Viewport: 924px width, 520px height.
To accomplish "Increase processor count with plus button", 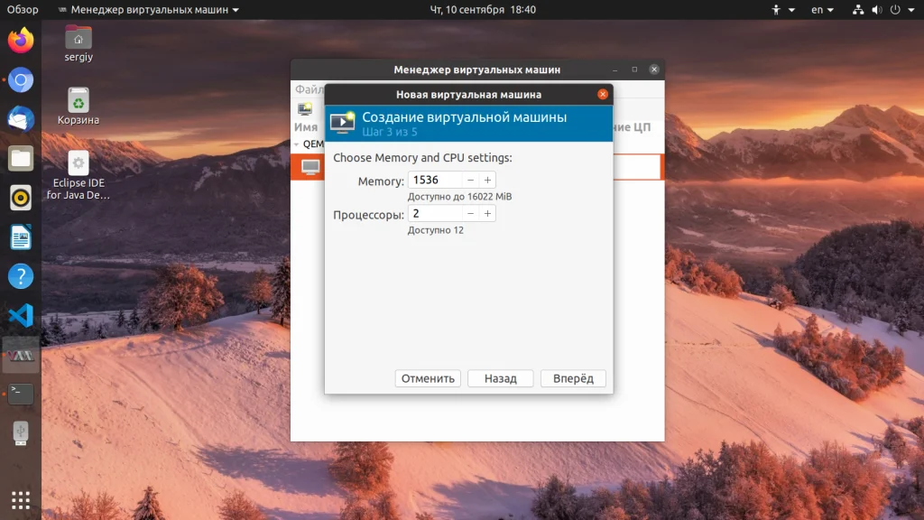I will 487,213.
